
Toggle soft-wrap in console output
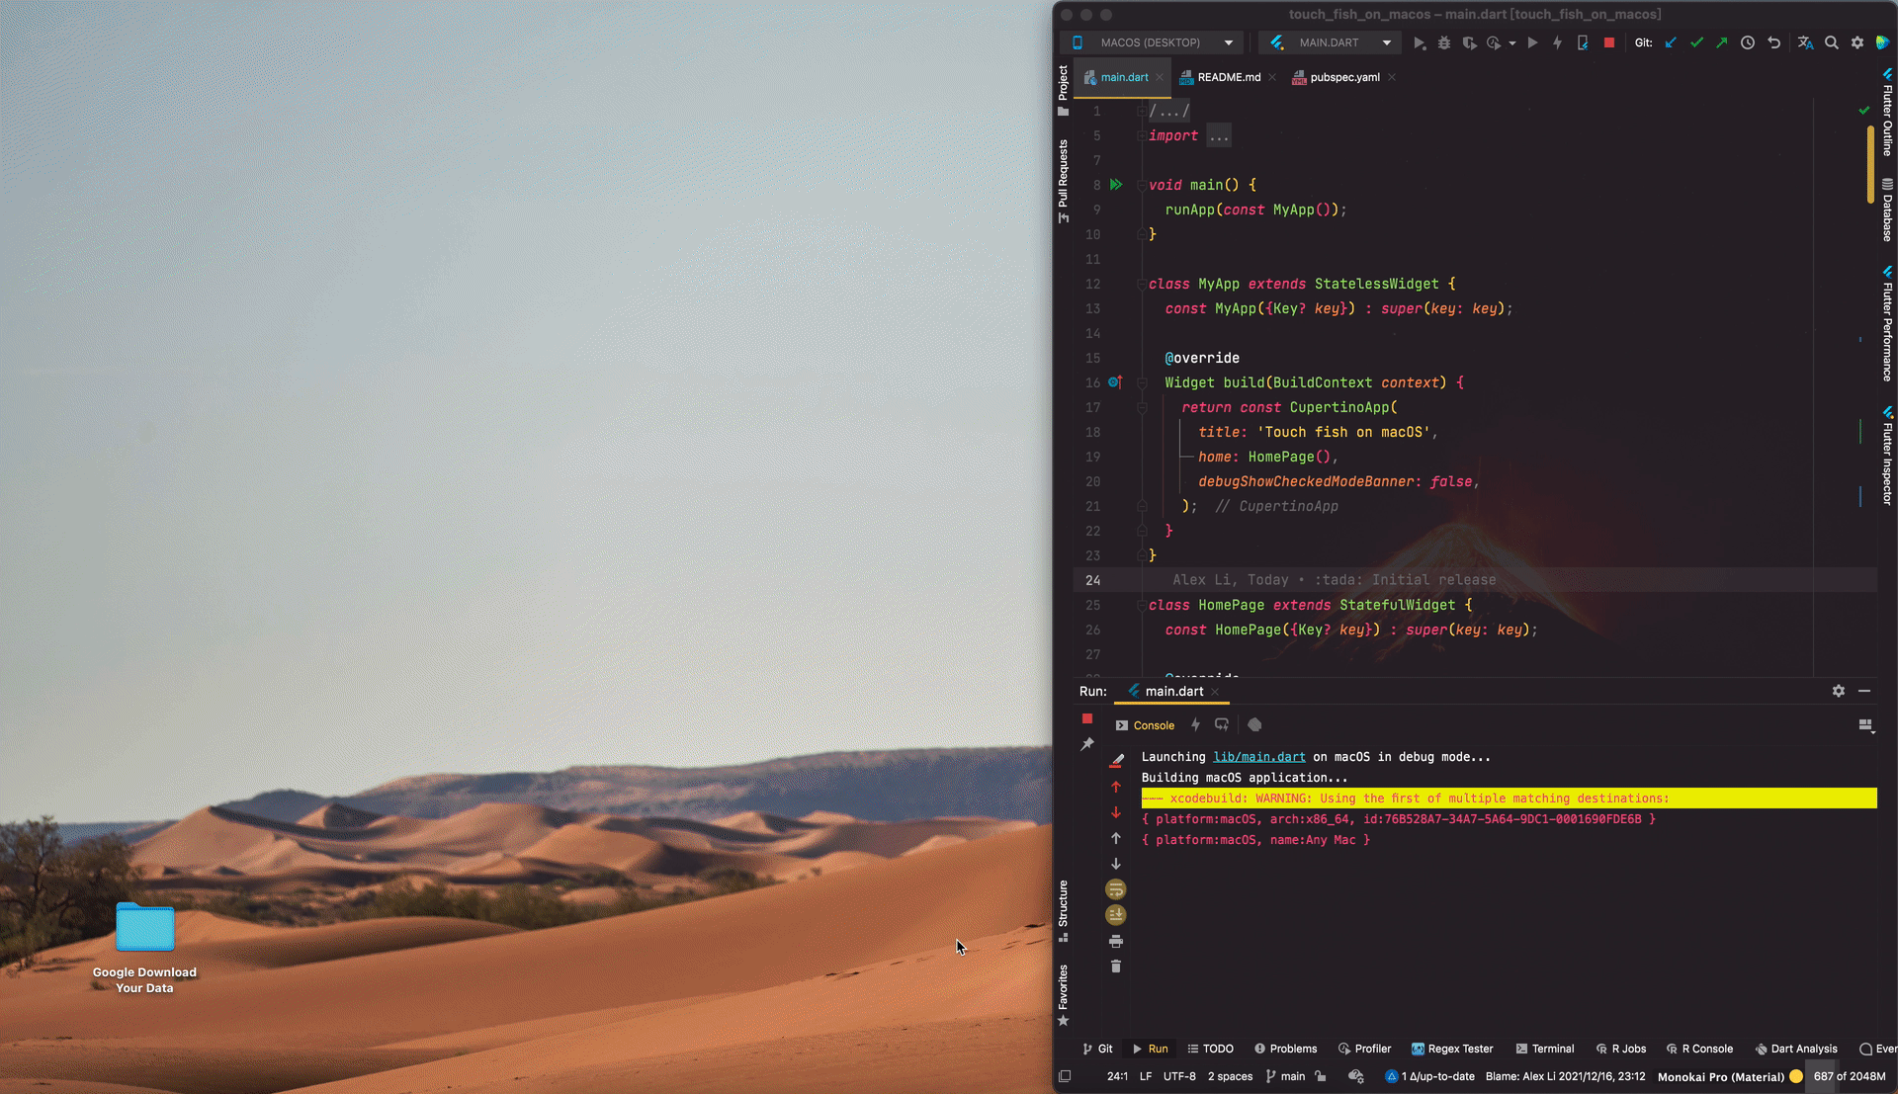1116,889
